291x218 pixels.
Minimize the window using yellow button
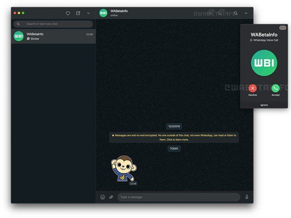[19, 13]
